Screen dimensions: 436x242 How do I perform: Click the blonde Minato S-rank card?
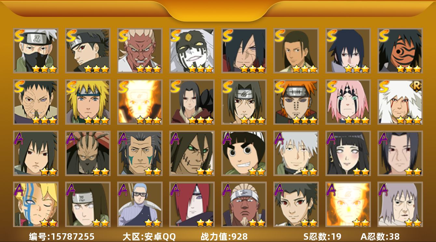(88, 102)
